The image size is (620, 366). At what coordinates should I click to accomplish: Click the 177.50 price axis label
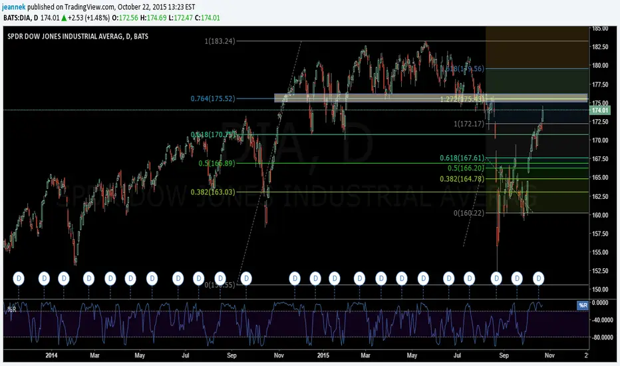(600, 85)
